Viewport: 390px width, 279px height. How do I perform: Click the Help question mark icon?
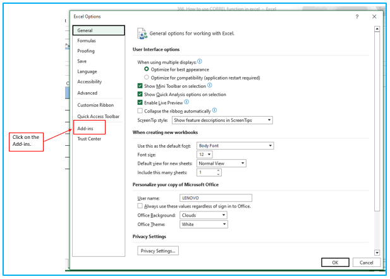tap(357, 16)
